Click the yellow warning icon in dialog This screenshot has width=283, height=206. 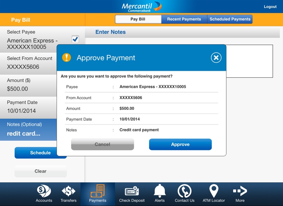coord(66,58)
